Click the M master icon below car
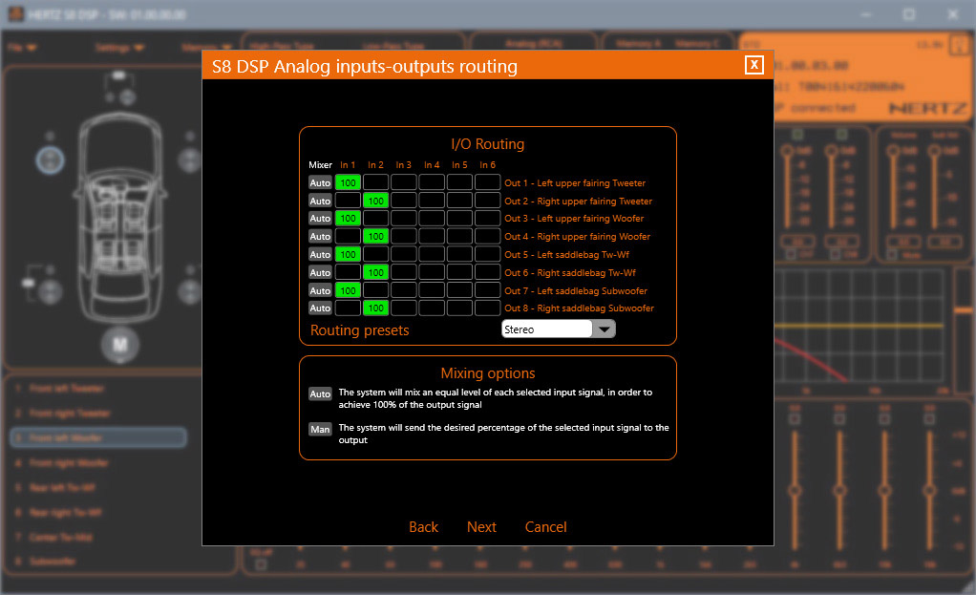The image size is (976, 595). click(x=120, y=344)
